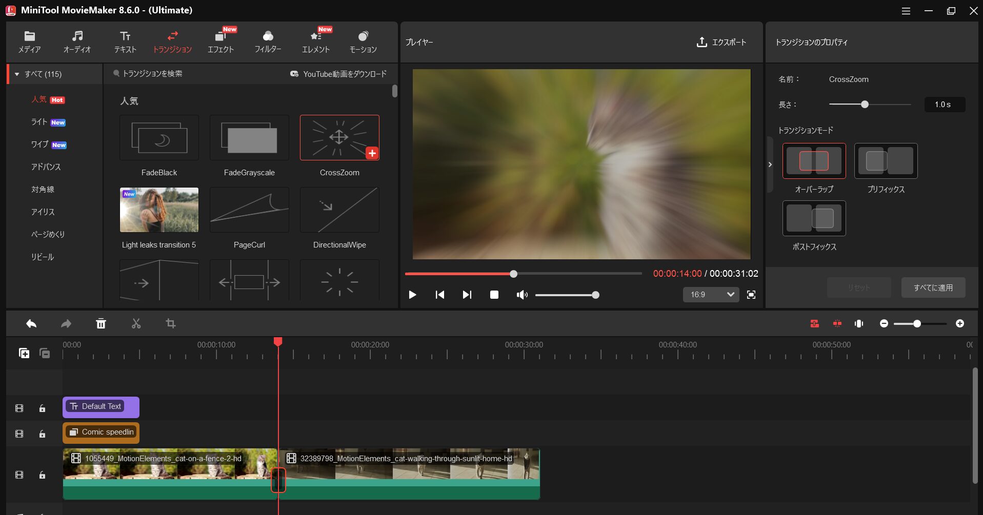Click the player playback progress handle
The width and height of the screenshot is (983, 515).
tap(513, 274)
